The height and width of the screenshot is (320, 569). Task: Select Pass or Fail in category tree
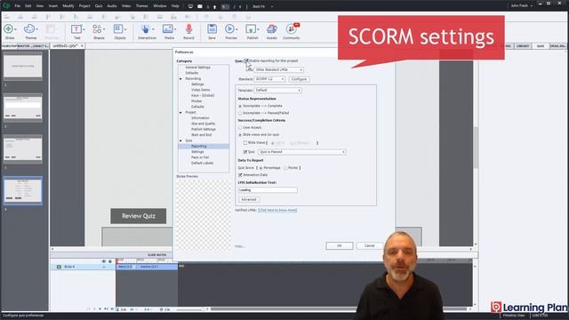(200, 157)
